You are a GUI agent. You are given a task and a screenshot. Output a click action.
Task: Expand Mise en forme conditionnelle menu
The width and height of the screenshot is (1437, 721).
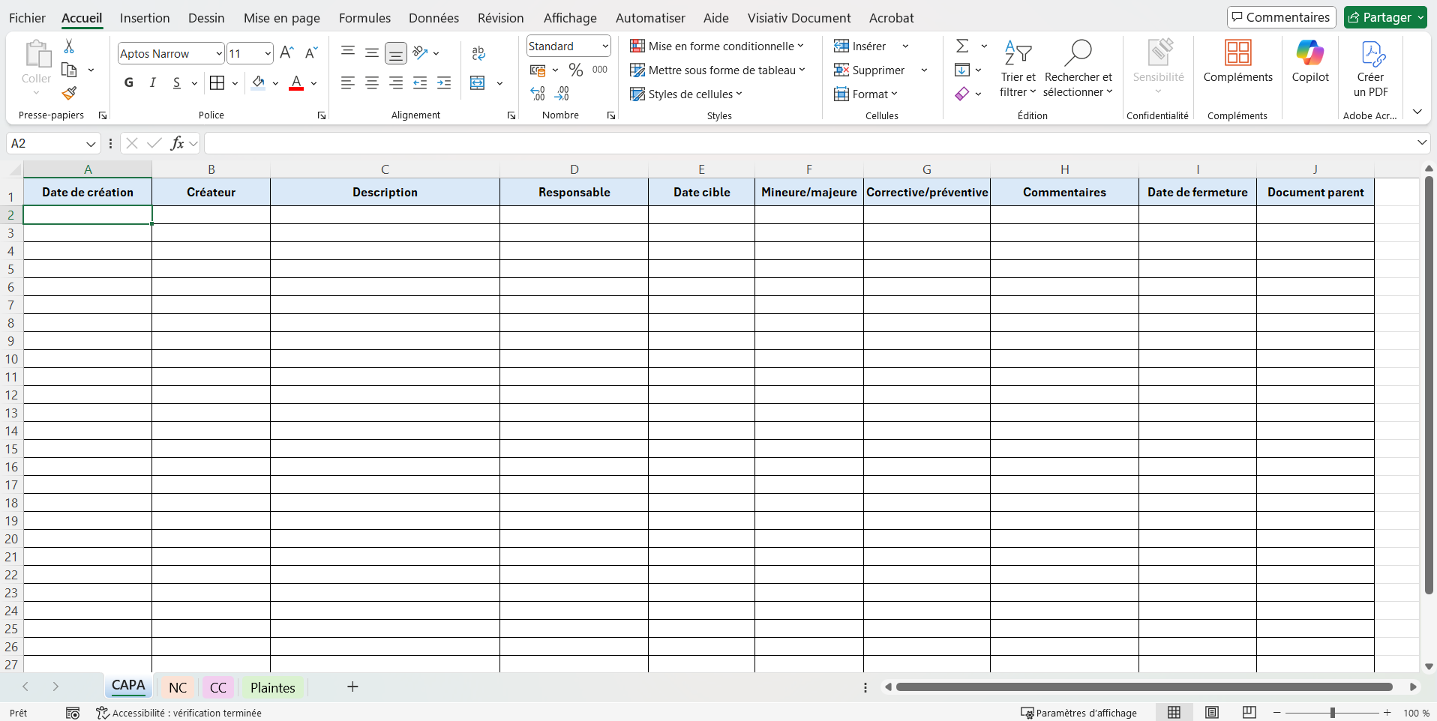click(x=717, y=46)
